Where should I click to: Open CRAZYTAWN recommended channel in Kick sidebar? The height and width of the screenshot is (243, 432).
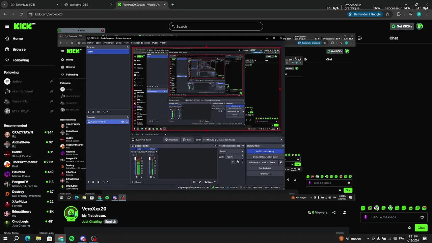pyautogui.click(x=29, y=134)
